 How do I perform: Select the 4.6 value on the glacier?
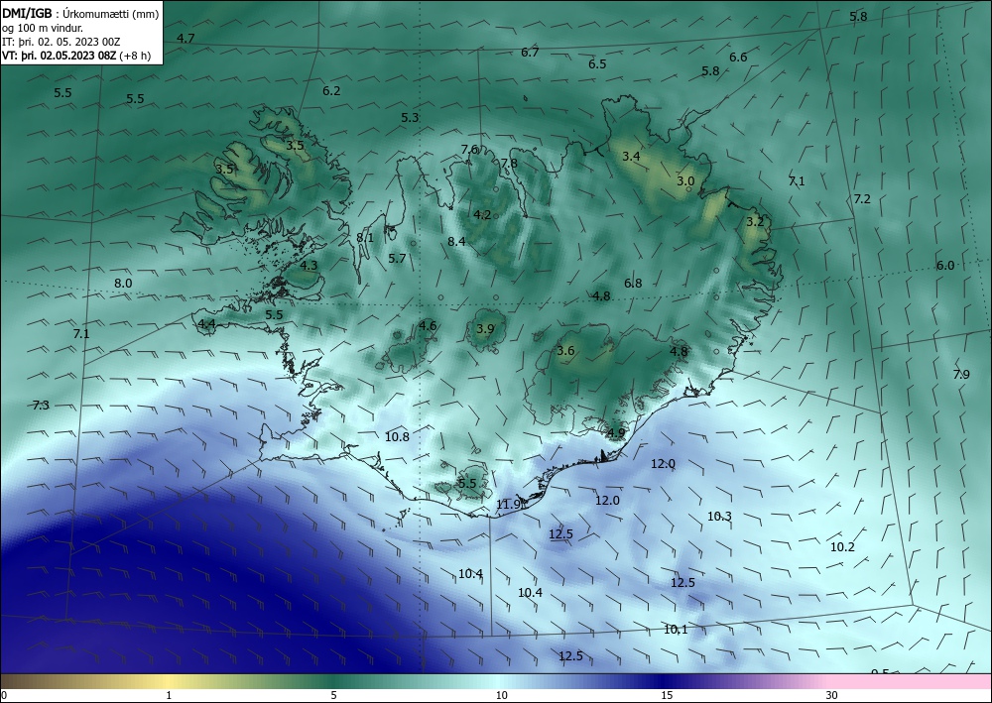click(x=428, y=325)
